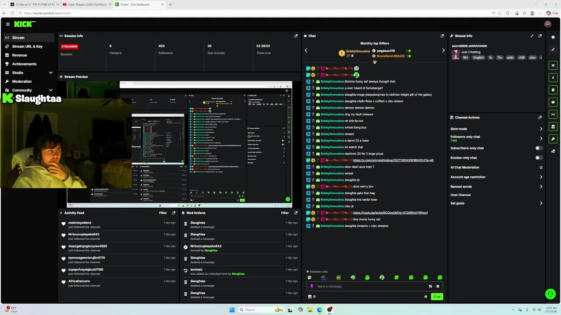561x315 pixels.
Task: Open the youtu.be link in chat
Action: point(390,213)
